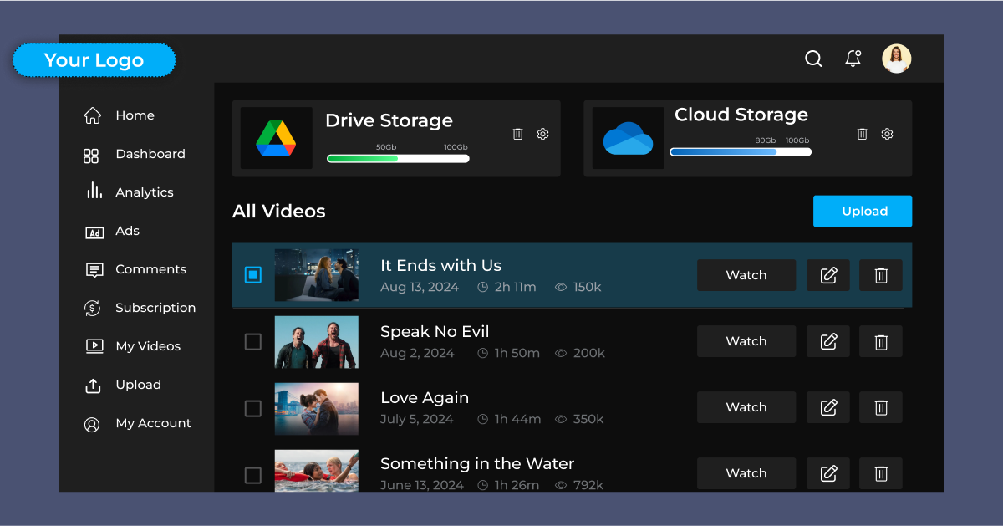Select the checkbox next to Love Again
Screen dimensions: 1003x526
tap(252, 408)
